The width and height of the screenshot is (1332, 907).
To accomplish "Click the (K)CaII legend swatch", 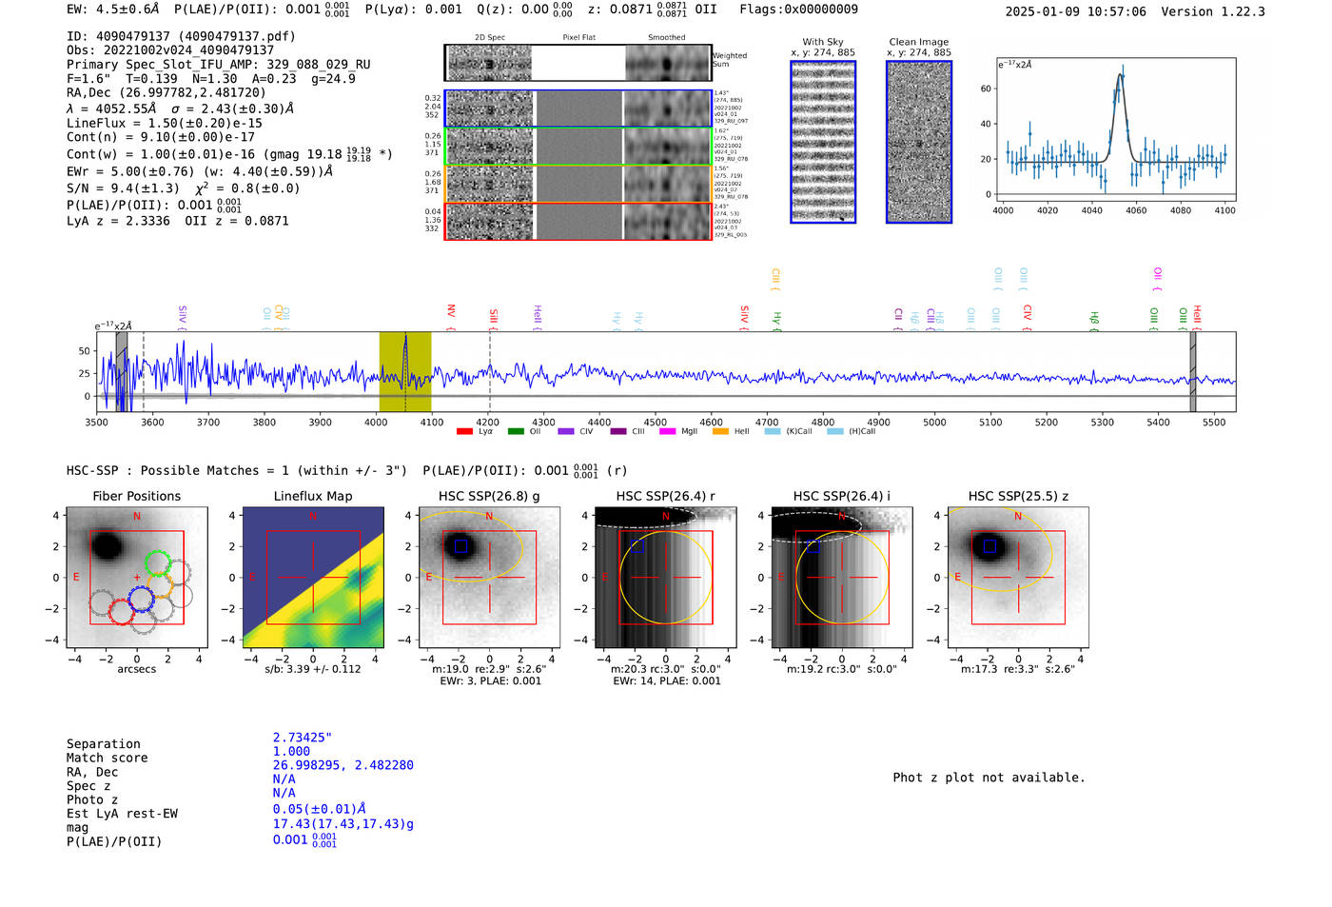I will click(773, 431).
